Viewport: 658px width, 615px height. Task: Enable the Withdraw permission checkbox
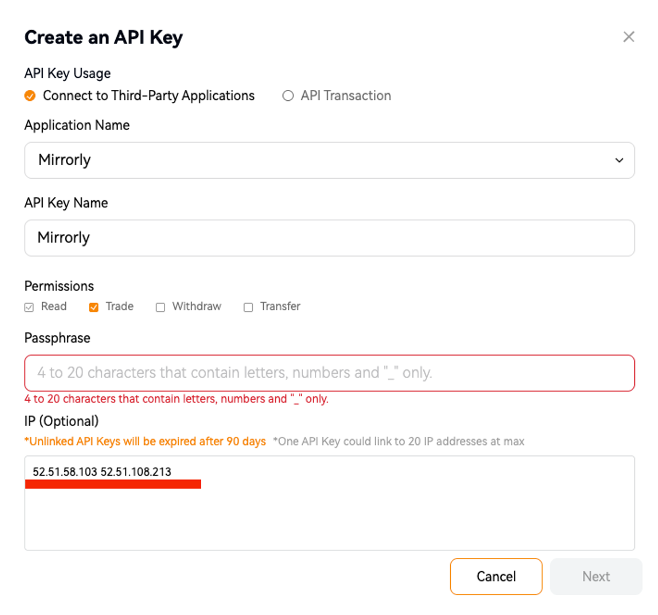pyautogui.click(x=160, y=307)
